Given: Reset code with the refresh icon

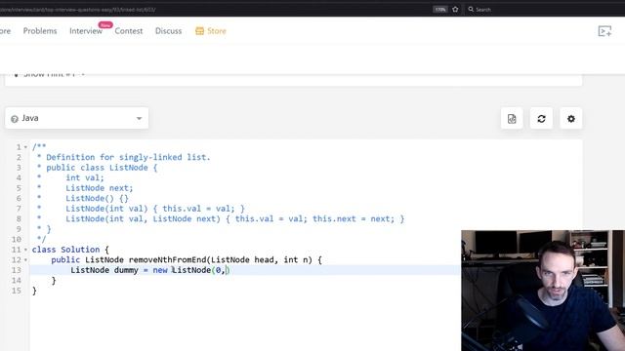Looking at the screenshot, I should tap(541, 119).
